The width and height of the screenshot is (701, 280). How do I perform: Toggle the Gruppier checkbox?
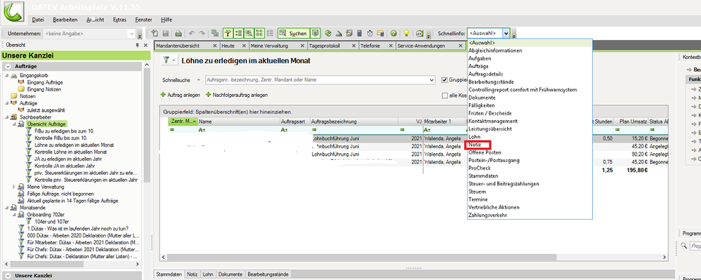pos(444,80)
